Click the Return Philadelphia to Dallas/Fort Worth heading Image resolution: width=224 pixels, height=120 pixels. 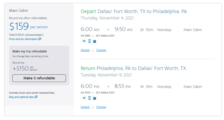133,68
